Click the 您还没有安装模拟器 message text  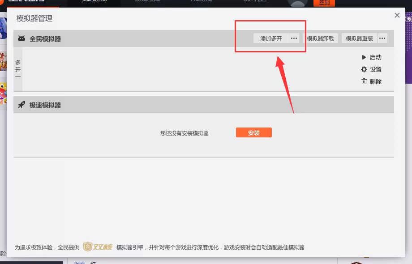click(x=185, y=133)
